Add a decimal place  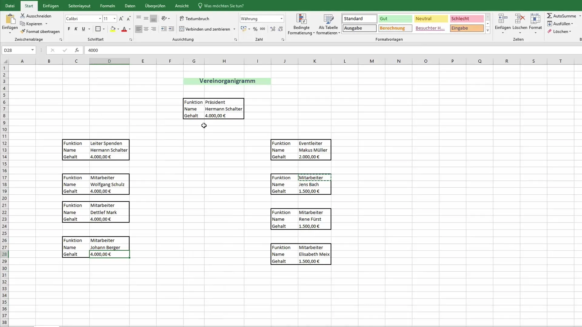tap(273, 29)
